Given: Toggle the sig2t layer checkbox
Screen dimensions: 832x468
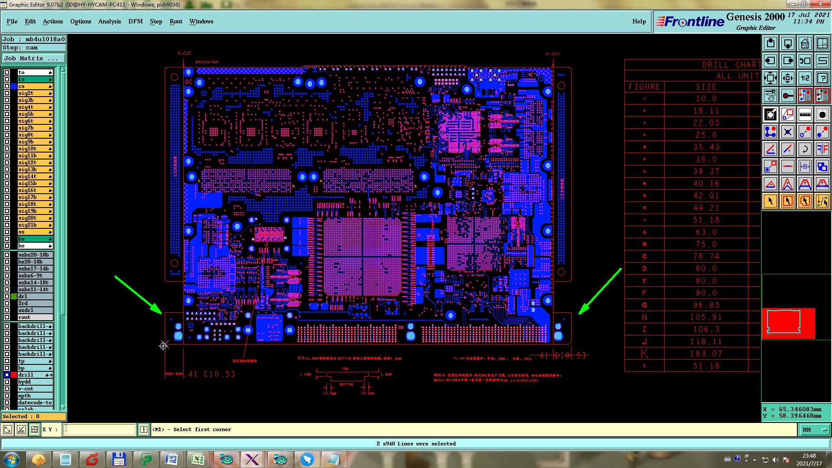Looking at the screenshot, I should [7, 93].
